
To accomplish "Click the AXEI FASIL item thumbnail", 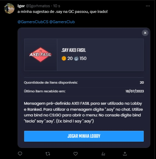I will [41, 55].
